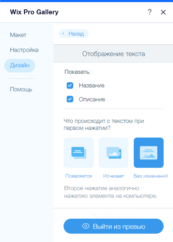Click the Описание checkbox label text
Image resolution: width=173 pixels, height=242 pixels.
[x=92, y=99]
